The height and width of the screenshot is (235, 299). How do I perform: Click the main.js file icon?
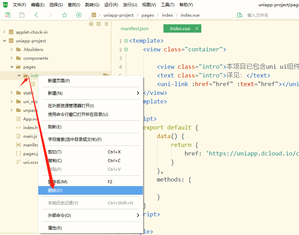pos(18,136)
